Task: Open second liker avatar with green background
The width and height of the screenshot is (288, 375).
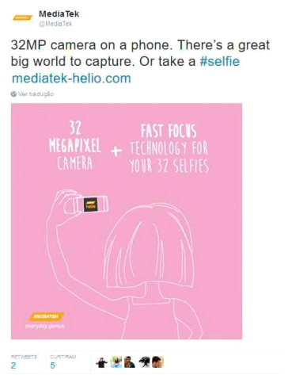Action: click(116, 362)
